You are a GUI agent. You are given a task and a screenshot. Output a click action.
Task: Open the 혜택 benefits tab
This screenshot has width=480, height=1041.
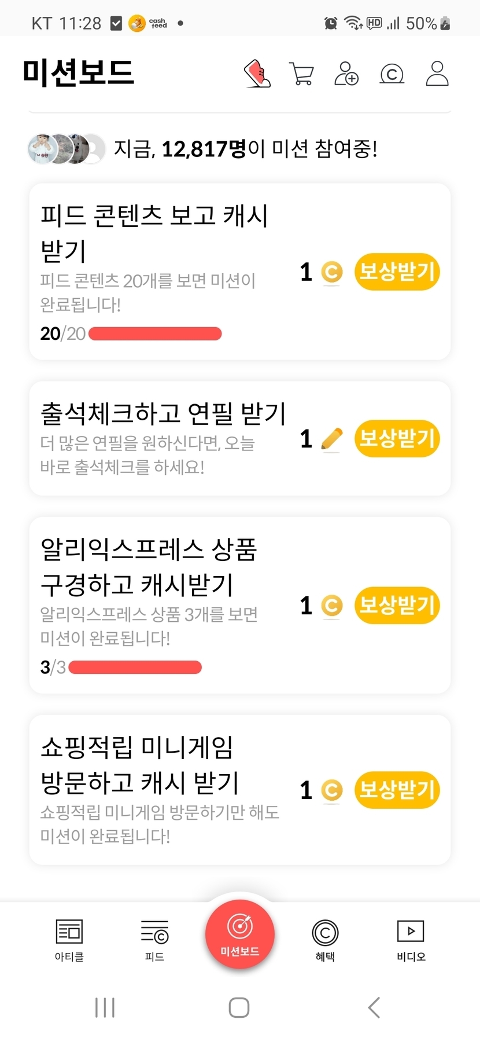click(x=325, y=939)
